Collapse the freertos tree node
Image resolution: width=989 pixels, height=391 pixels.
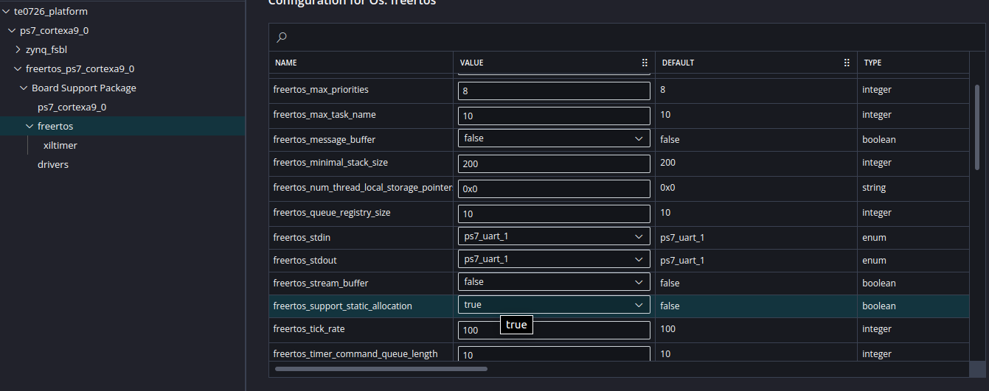click(x=30, y=126)
